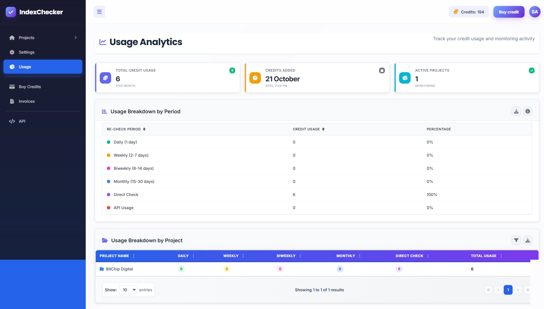
Task: Open Project Name column options menu
Action: 134,256
